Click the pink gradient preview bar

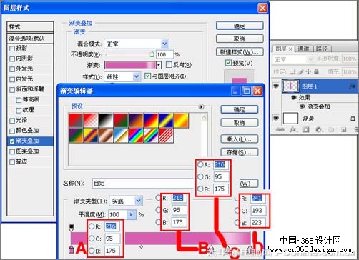[130, 65]
